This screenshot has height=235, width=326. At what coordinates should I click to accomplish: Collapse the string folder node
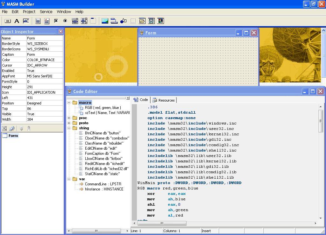69,128
